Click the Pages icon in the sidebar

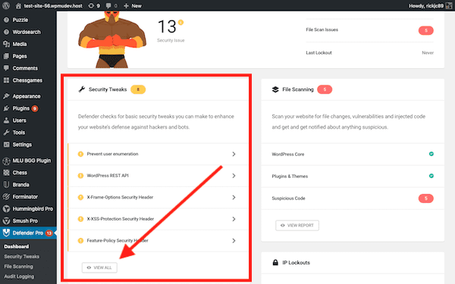coord(6,56)
